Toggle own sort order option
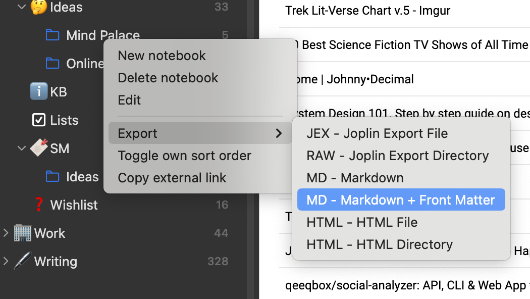The image size is (530, 299). point(184,156)
